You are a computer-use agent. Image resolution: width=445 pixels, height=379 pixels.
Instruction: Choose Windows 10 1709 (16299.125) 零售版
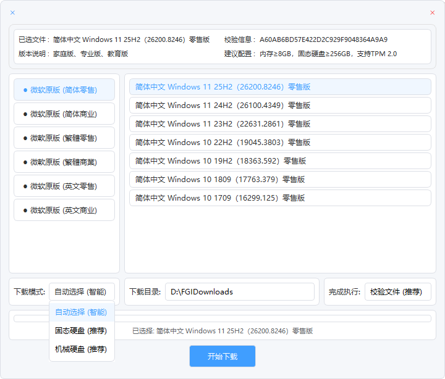pyautogui.click(x=280, y=198)
